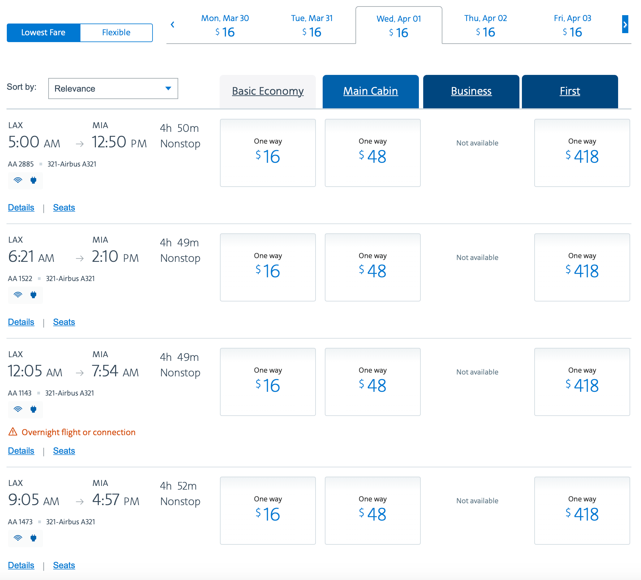
Task: Select the Wi-Fi icon under flight AA 1522
Action: click(18, 295)
